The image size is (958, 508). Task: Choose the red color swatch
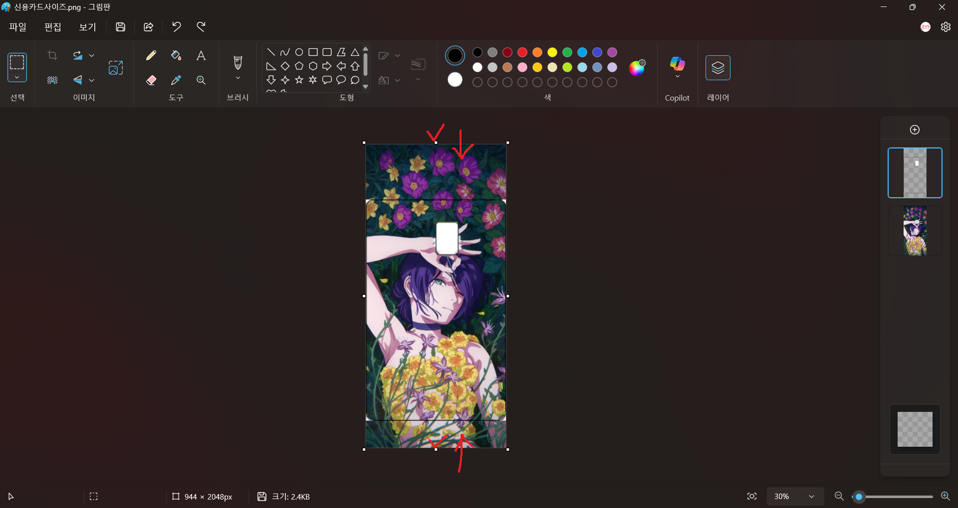pyautogui.click(x=522, y=52)
